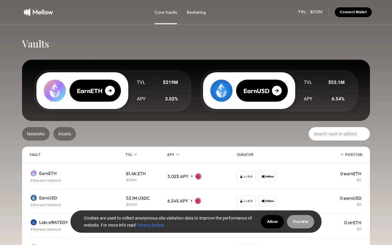Open the Networks filter dropdown

tap(36, 134)
